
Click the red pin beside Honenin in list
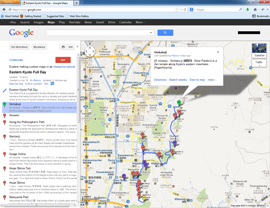point(5,116)
